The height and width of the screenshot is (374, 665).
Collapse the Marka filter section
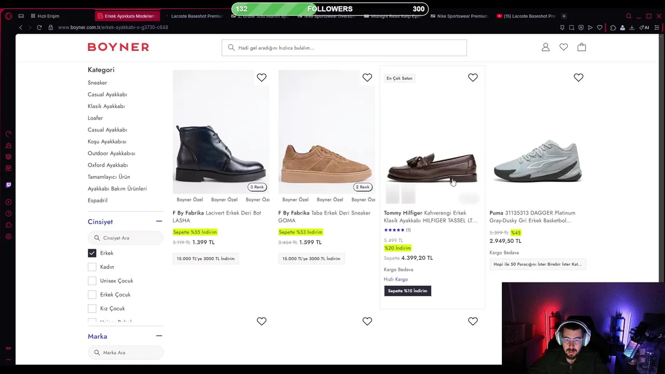point(159,336)
